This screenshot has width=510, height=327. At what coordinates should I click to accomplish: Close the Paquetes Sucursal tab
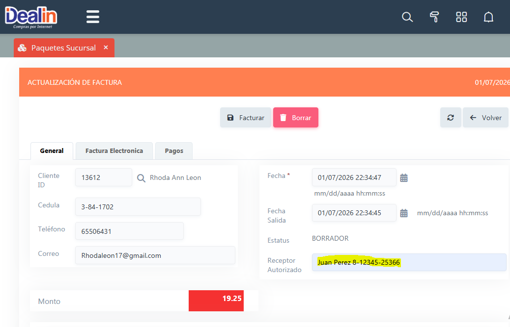pyautogui.click(x=106, y=48)
